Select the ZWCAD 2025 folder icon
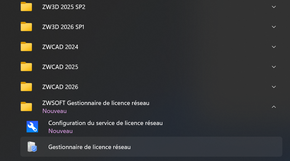This screenshot has width=290, height=161. tap(26, 67)
